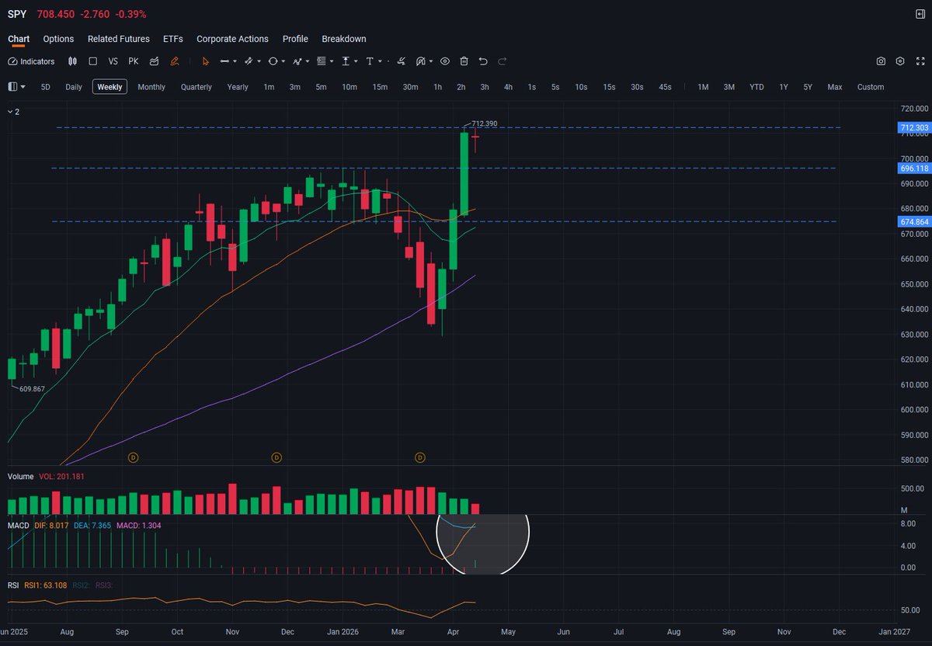Open the Breakdown tab

[344, 39]
